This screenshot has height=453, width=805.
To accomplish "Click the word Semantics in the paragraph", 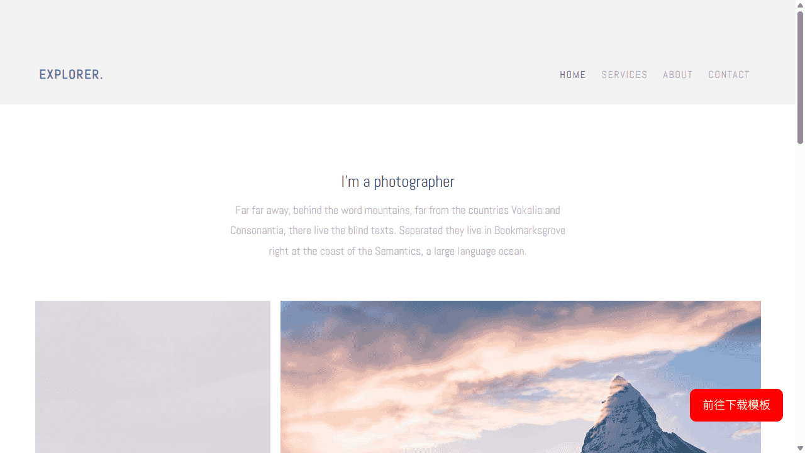I will (398, 251).
